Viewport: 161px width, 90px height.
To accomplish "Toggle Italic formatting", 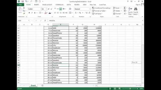I will (32, 13).
